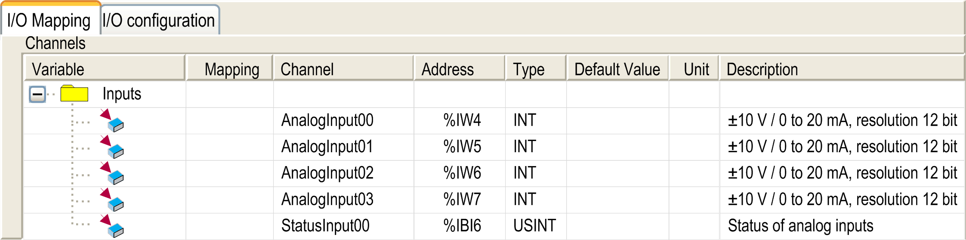Click the Channel column header

click(307, 69)
